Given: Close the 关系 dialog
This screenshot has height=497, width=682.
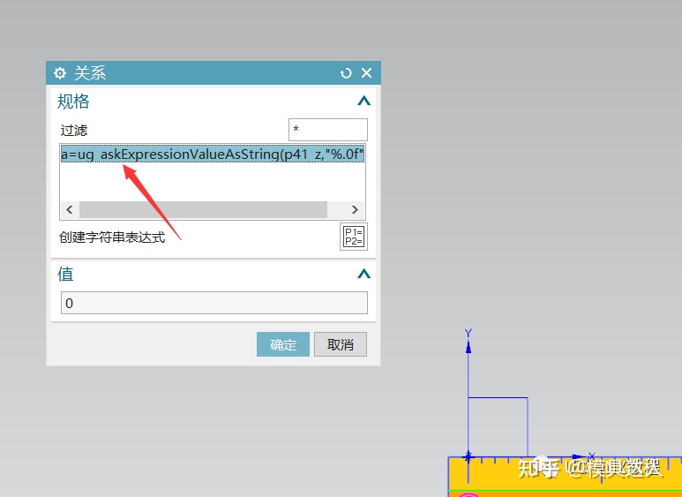Looking at the screenshot, I should click(367, 72).
